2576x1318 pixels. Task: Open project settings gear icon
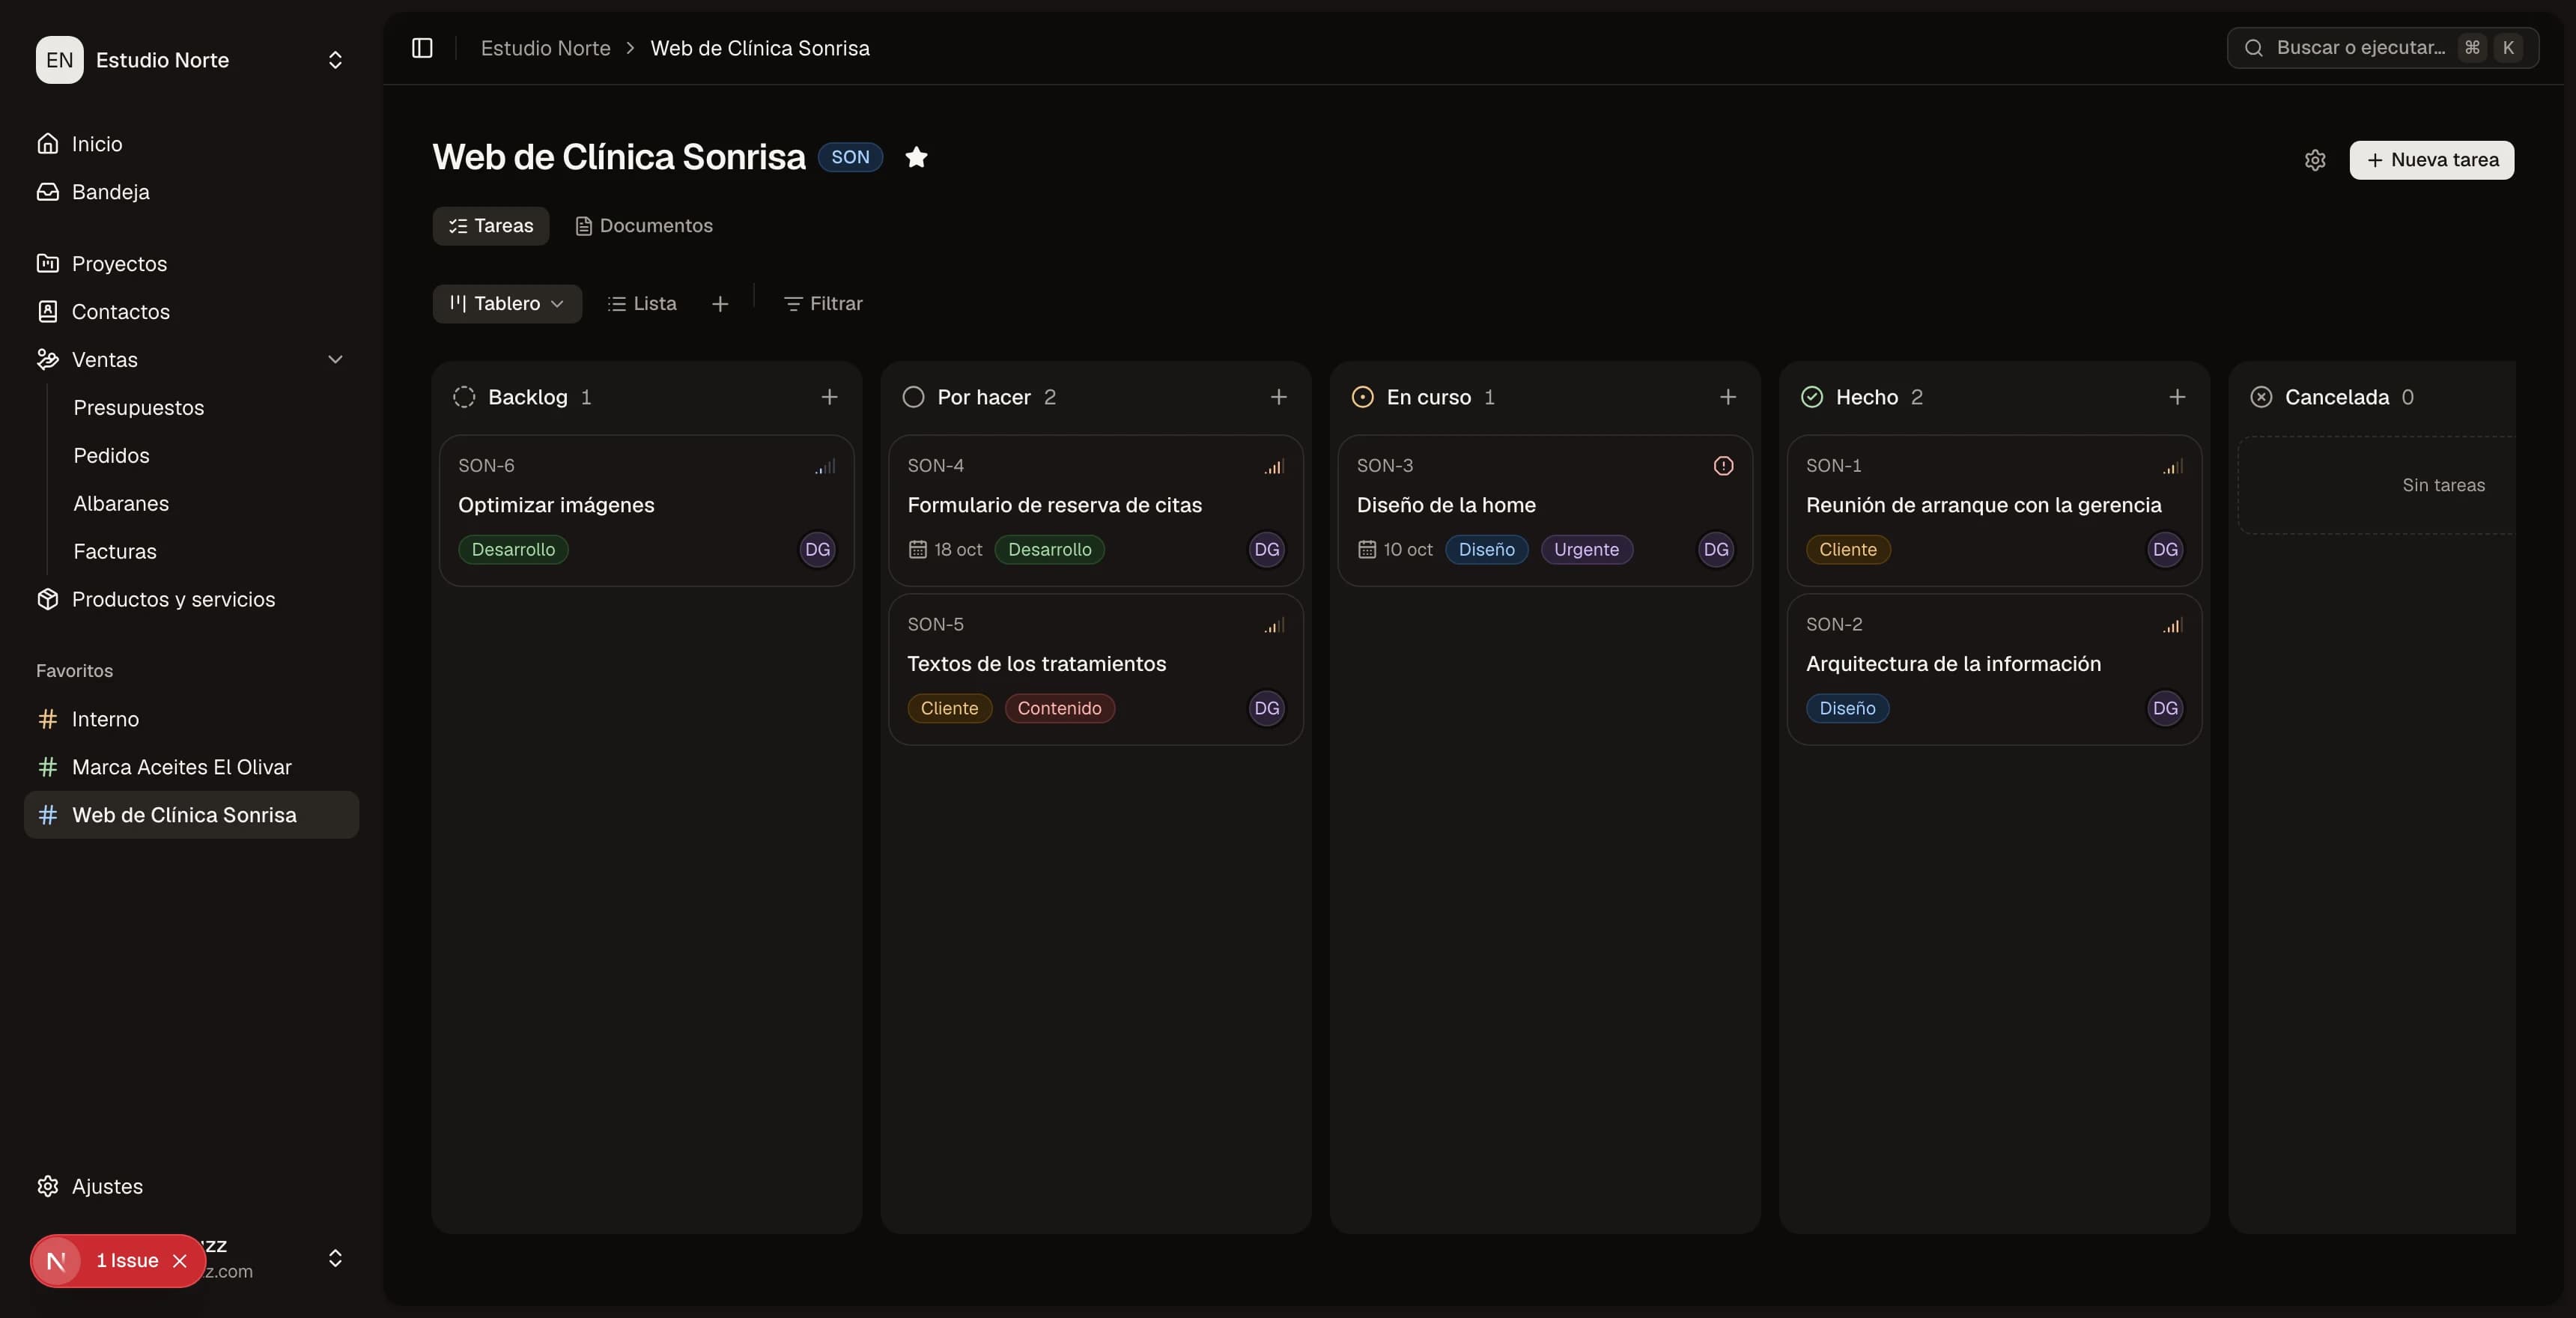tap(2315, 160)
